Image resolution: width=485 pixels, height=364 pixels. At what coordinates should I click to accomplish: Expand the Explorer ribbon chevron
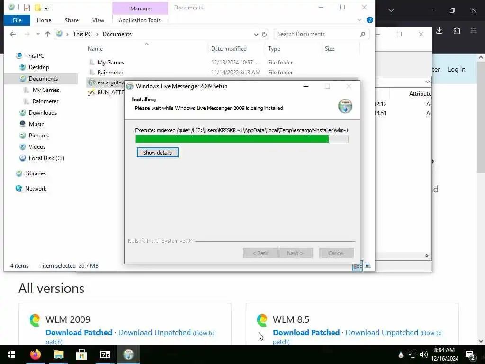(359, 20)
